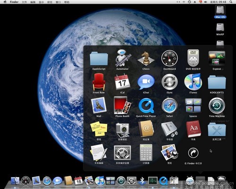Click the QuickTime icon in the Dock
Viewport: 236px width, 189px height.
point(163,181)
